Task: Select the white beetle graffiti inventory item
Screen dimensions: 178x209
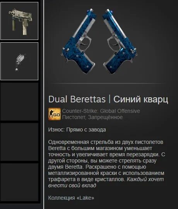Action: tap(19, 61)
